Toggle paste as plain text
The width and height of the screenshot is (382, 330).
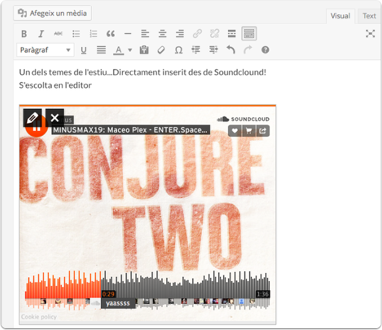[x=144, y=50]
